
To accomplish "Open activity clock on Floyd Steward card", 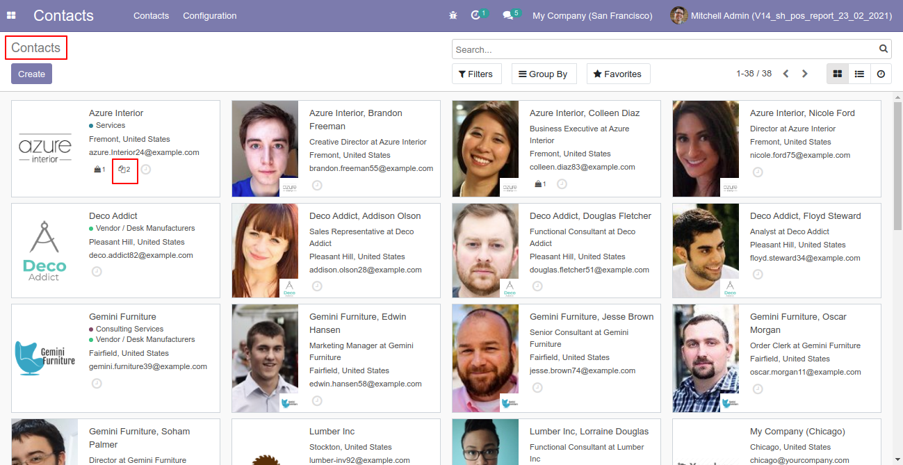I will pos(758,274).
